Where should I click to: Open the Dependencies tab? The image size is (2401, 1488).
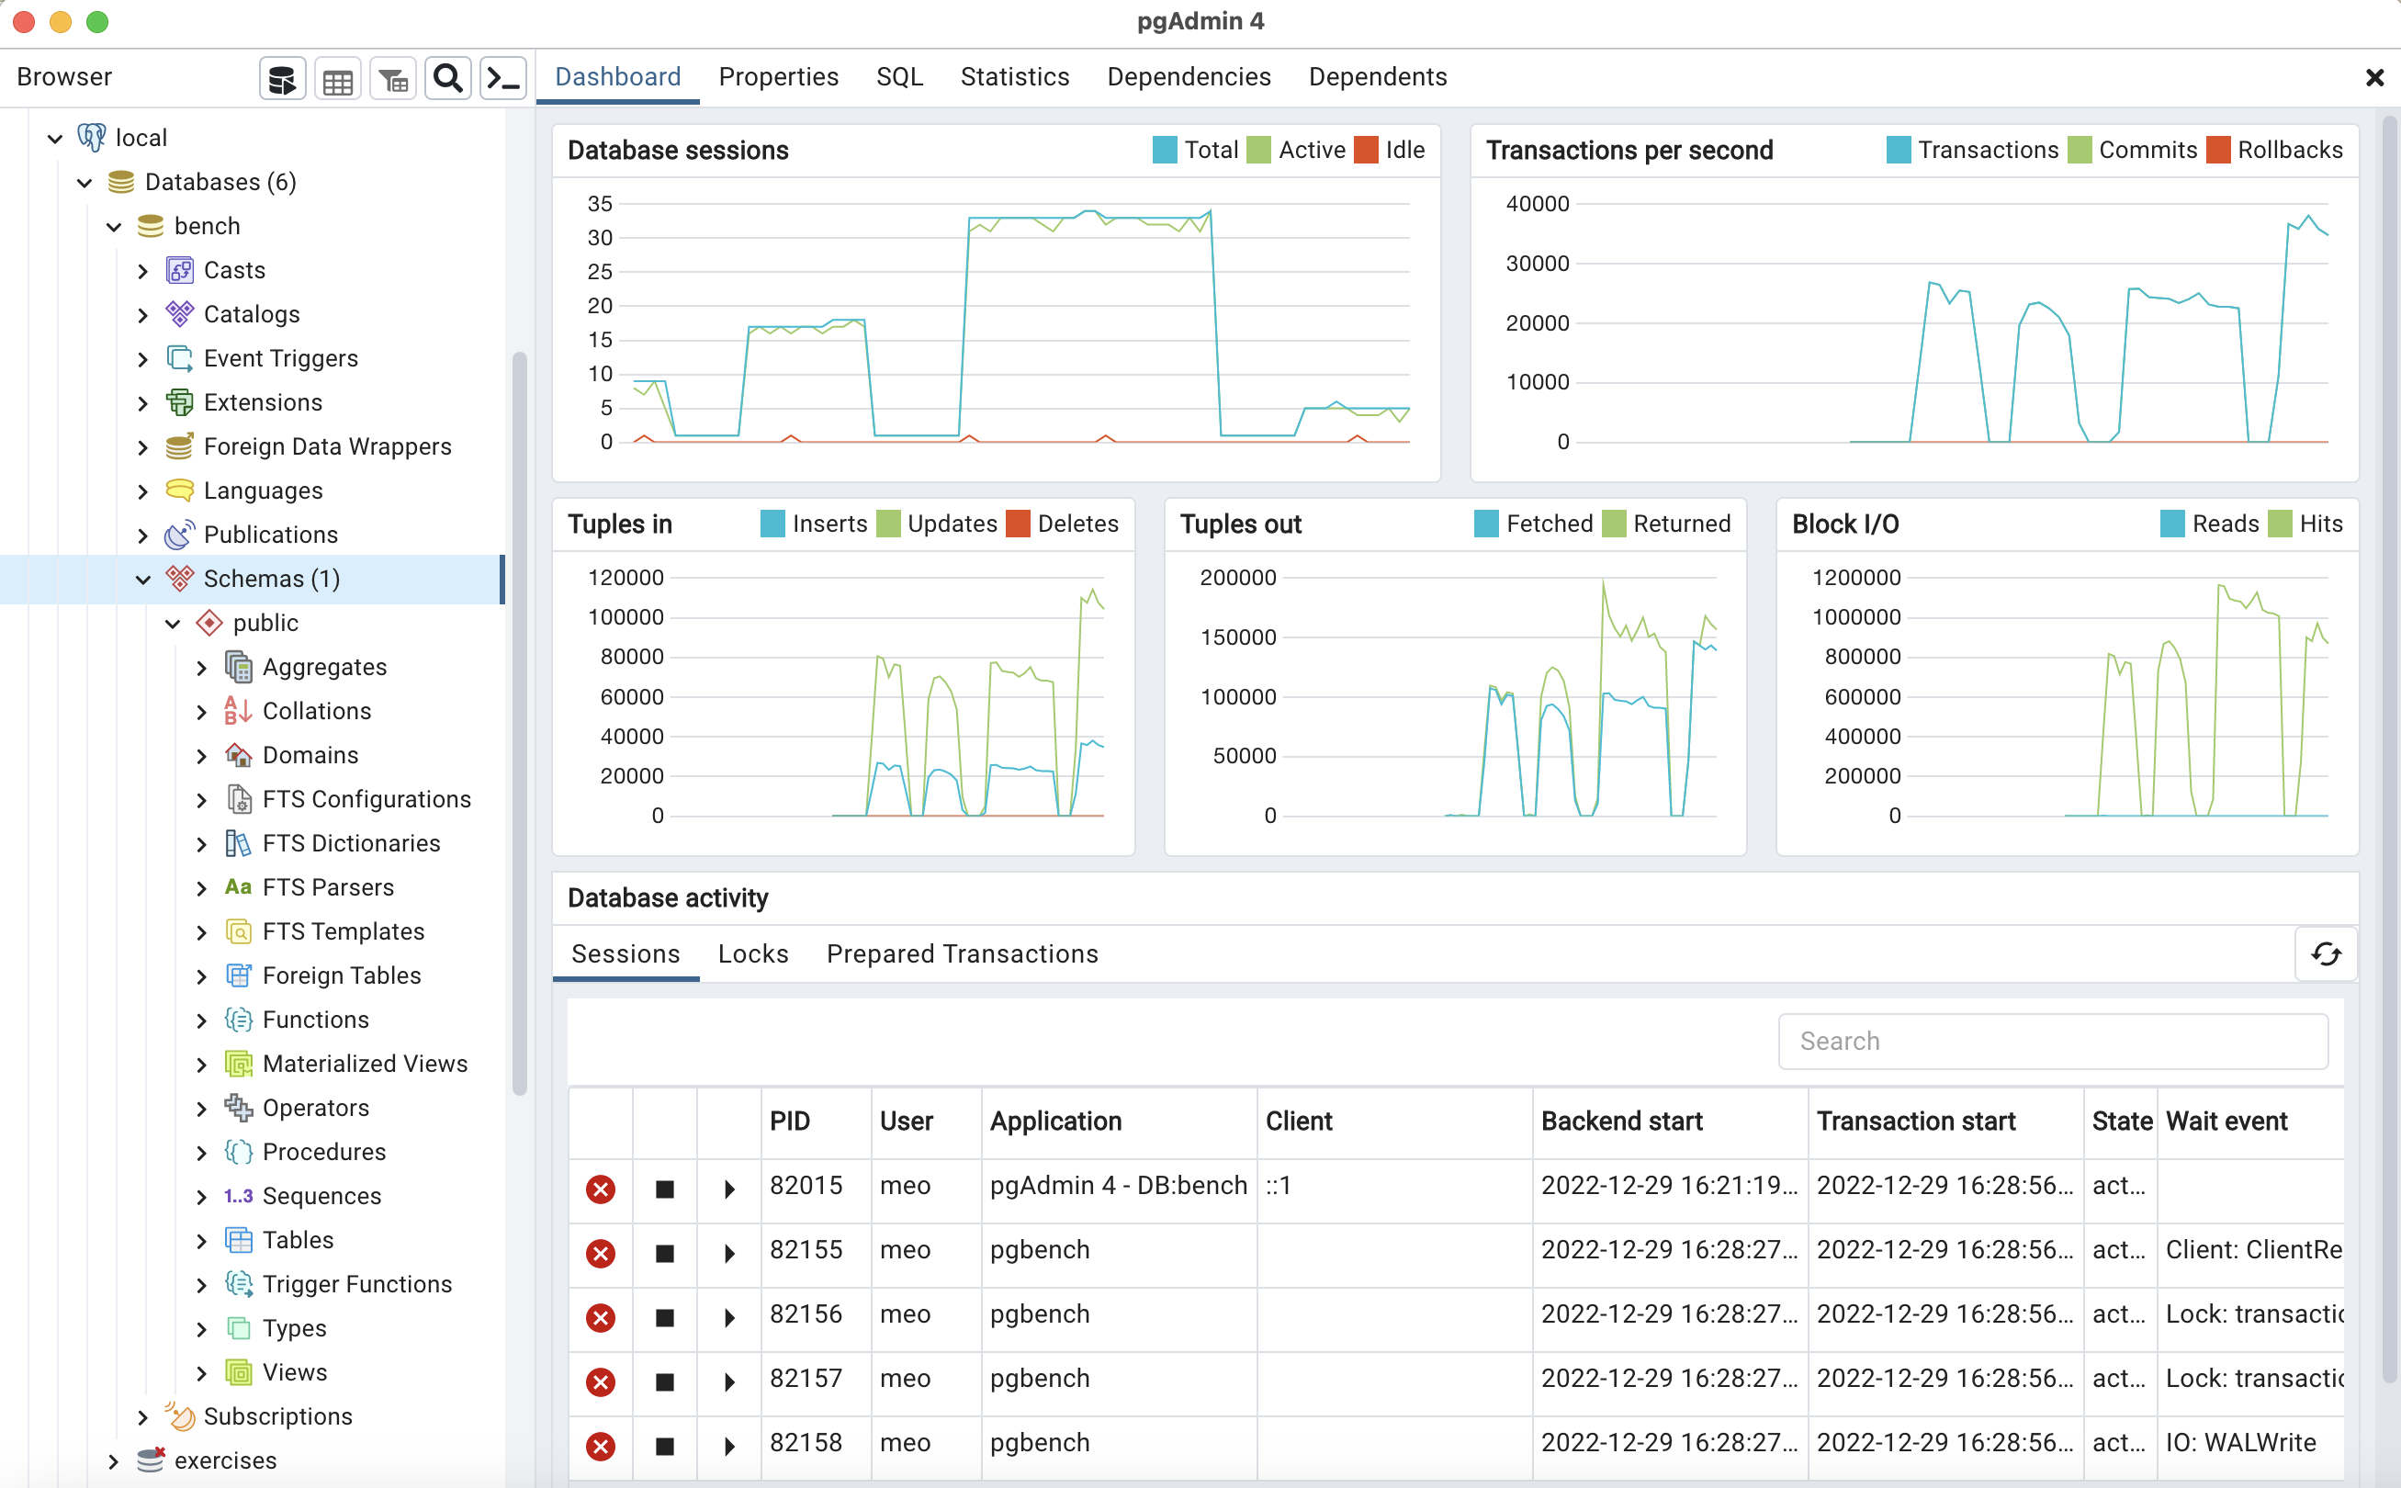pyautogui.click(x=1189, y=77)
